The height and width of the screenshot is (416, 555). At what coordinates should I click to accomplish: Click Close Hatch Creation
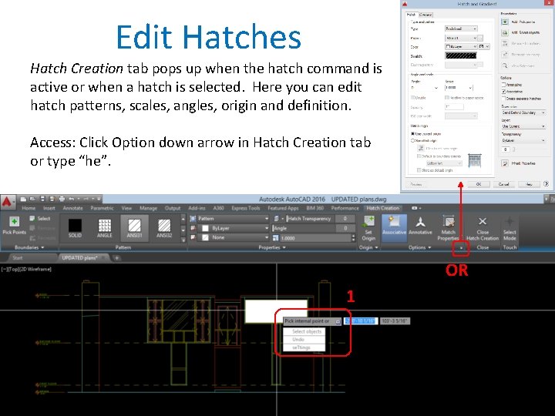pyautogui.click(x=483, y=228)
